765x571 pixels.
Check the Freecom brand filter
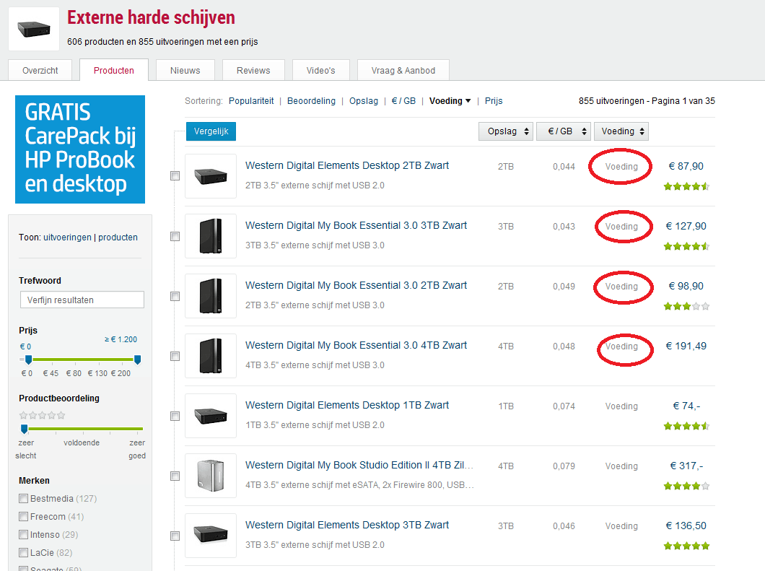23,516
